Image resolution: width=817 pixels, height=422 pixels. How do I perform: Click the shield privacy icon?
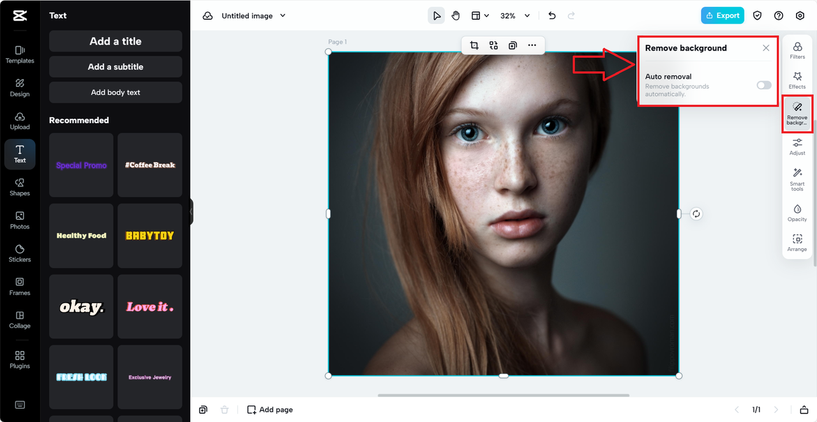(757, 16)
